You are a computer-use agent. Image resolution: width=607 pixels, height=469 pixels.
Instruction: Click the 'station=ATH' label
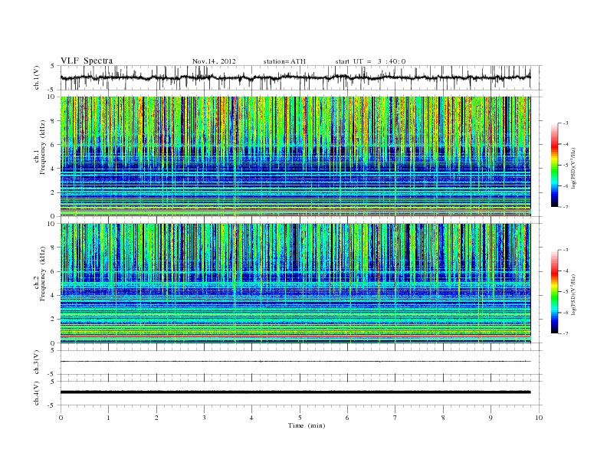coord(284,61)
